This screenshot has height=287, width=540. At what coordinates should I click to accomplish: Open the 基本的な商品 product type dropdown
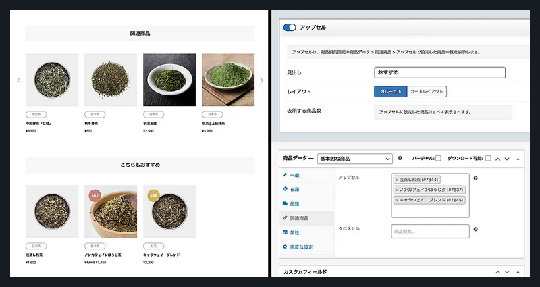(x=355, y=159)
